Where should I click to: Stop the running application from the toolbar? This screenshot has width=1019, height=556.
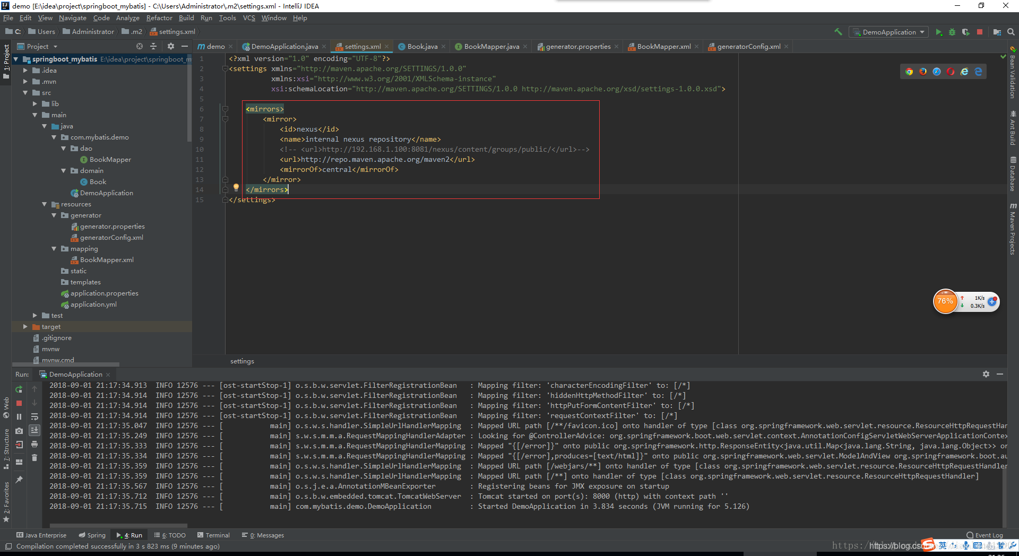980,32
